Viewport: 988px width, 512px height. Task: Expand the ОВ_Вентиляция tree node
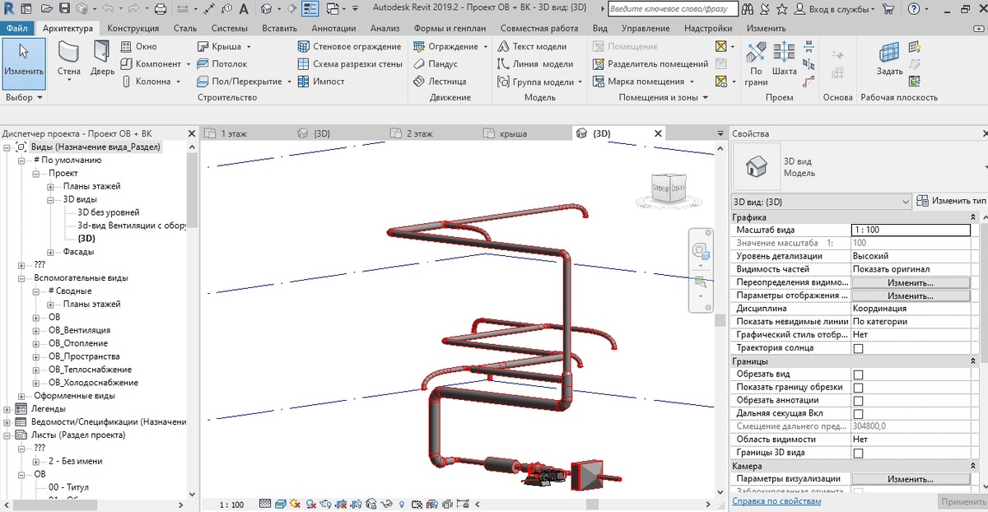pos(36,330)
